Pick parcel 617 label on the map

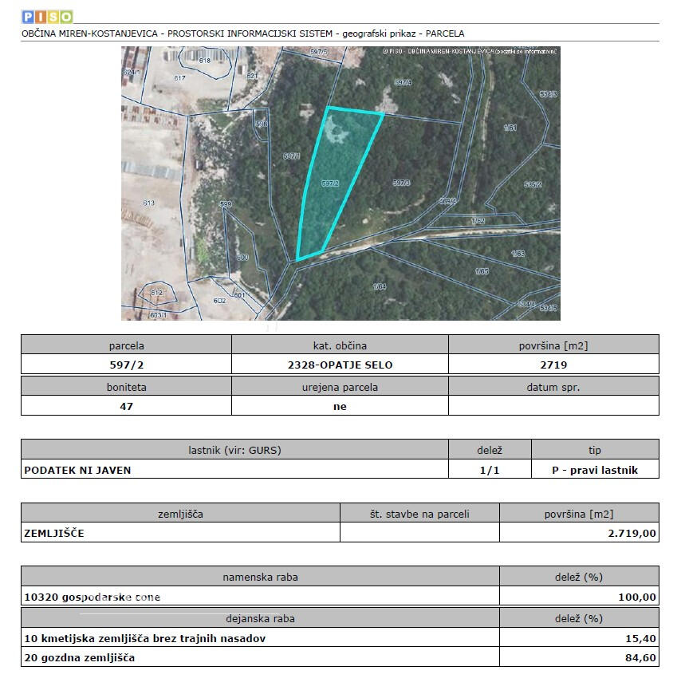point(179,77)
